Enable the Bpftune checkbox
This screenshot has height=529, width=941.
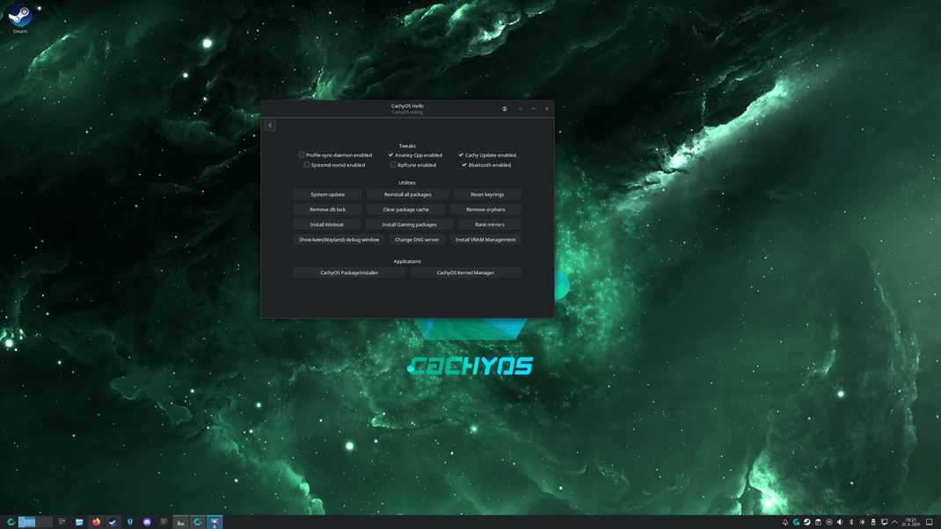point(393,164)
